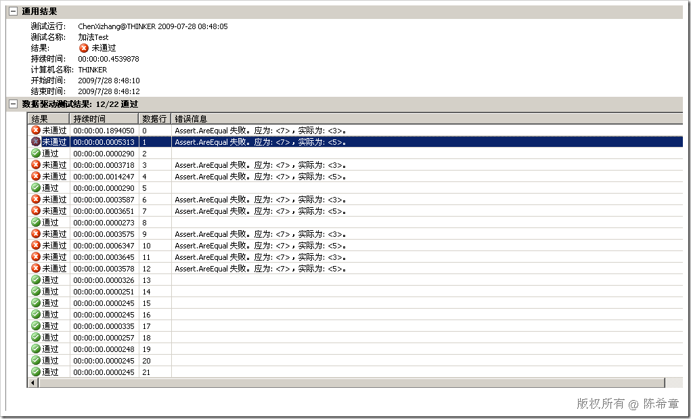Image resolution: width=691 pixels, height=419 pixels.
Task: Click the red 未通过 icon in the summary result
Action: click(x=84, y=48)
